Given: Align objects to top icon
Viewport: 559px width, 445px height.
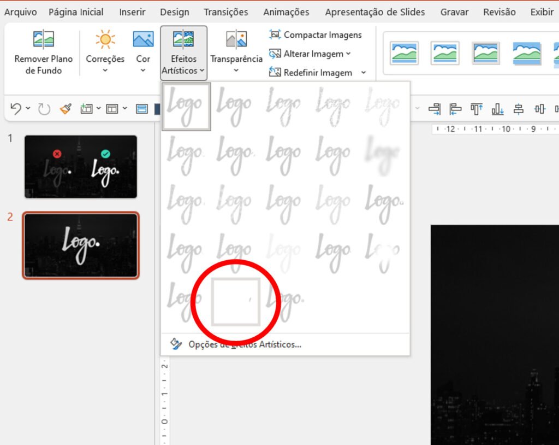Looking at the screenshot, I should [x=477, y=109].
